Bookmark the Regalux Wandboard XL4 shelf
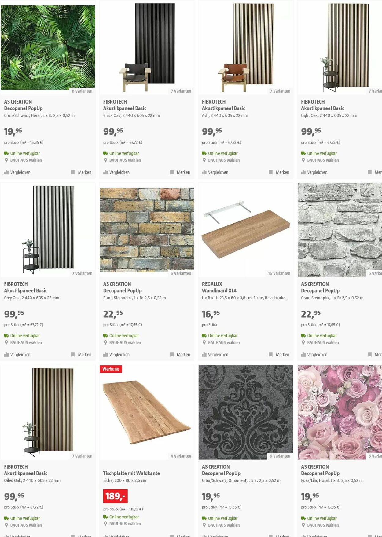Image resolution: width=382 pixels, height=537 pixels. [x=279, y=355]
